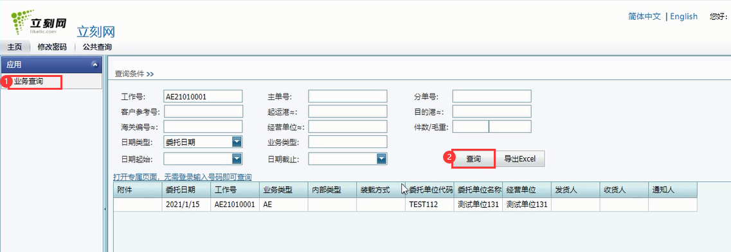This screenshot has width=731, height=252.
Task: Focus the 工作号 input field
Action: [203, 96]
